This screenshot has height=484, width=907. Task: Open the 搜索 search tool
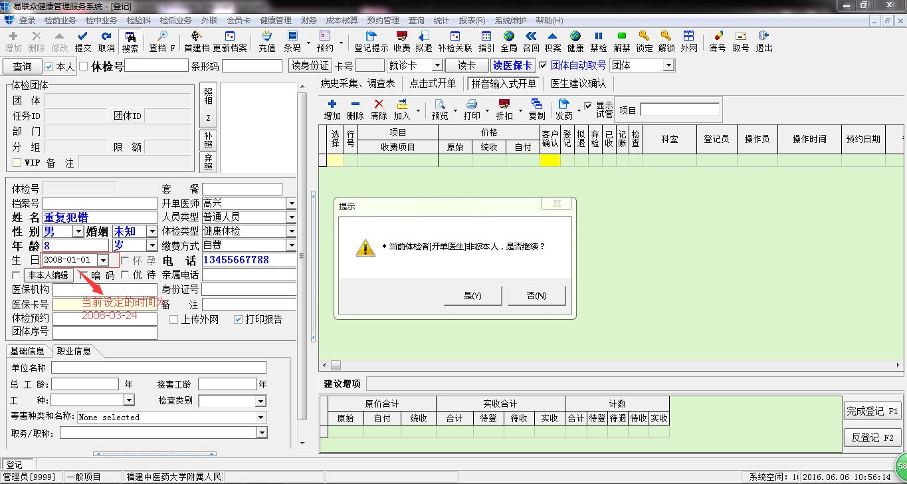[x=130, y=42]
